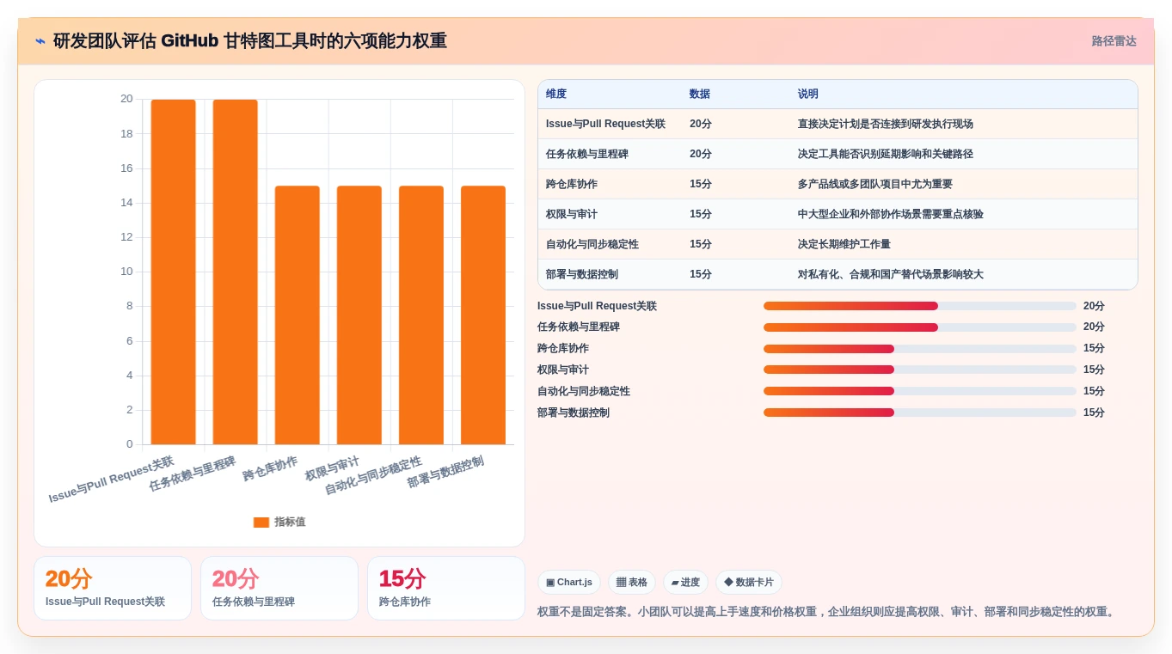Click the 15分 value in 部署与数据控制 progress row
The image size is (1172, 654).
tap(1094, 413)
